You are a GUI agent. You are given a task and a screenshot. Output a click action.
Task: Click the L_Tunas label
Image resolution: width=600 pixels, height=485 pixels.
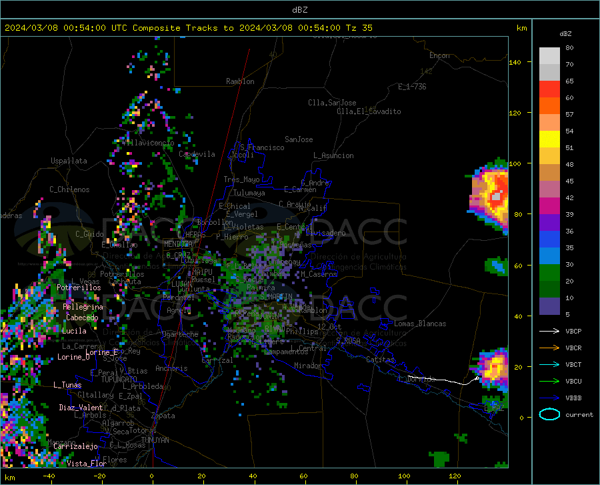point(67,385)
